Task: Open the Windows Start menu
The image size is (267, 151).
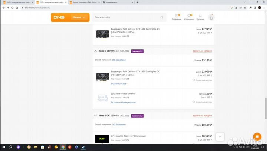Action: [x=4, y=147]
